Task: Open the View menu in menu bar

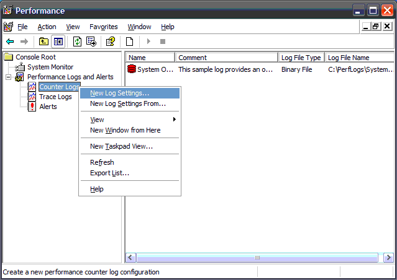Action: click(73, 27)
